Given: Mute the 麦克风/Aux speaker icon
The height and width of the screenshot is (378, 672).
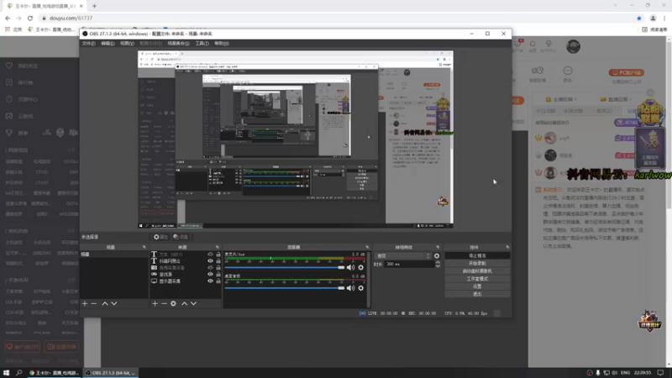Looking at the screenshot, I should pos(350,267).
